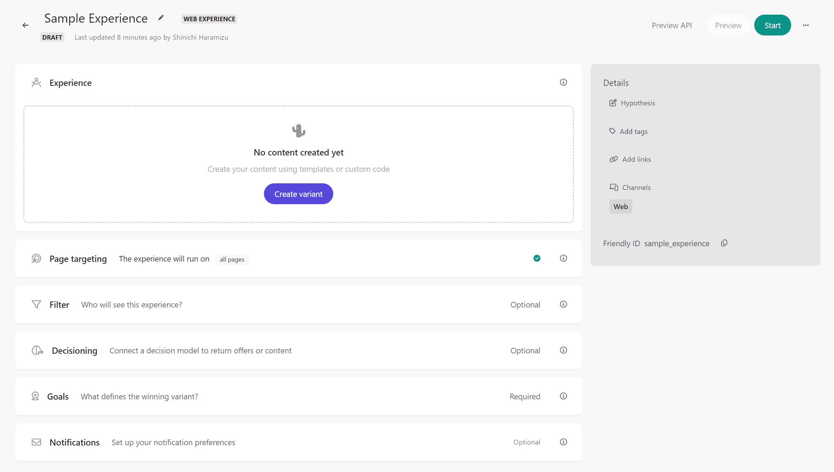Open info icon for Notifications section

click(x=563, y=442)
